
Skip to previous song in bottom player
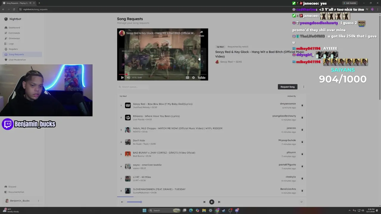coord(204,202)
